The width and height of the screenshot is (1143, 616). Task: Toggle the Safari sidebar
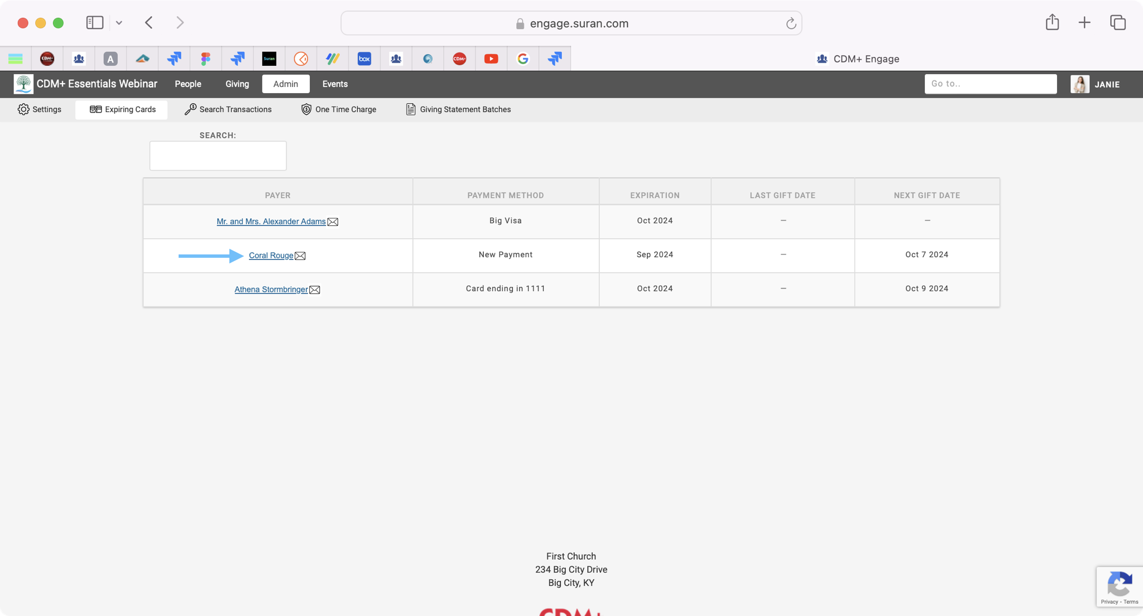[94, 23]
